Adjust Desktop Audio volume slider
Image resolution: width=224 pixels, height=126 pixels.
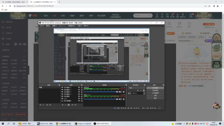coord(101,92)
